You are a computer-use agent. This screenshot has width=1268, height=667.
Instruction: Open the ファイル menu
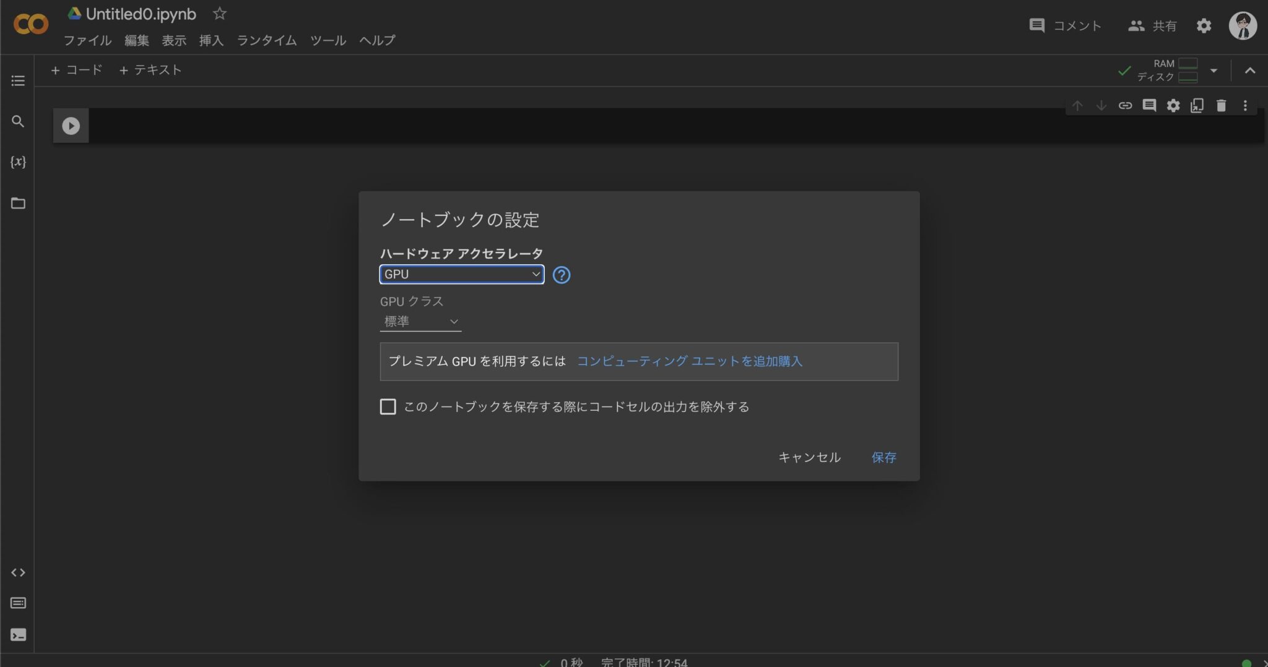coord(87,40)
